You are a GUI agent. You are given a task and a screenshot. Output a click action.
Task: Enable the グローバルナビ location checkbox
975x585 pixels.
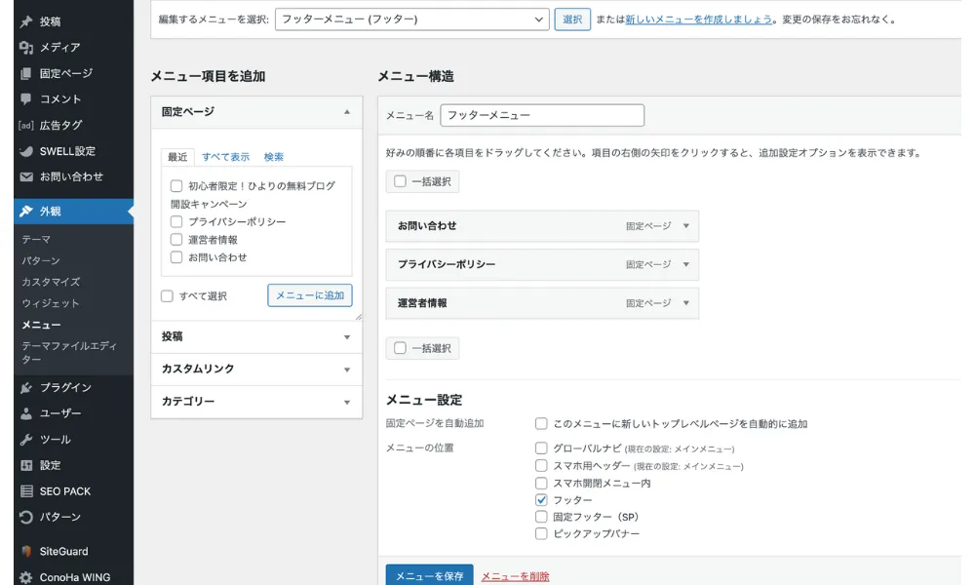541,448
